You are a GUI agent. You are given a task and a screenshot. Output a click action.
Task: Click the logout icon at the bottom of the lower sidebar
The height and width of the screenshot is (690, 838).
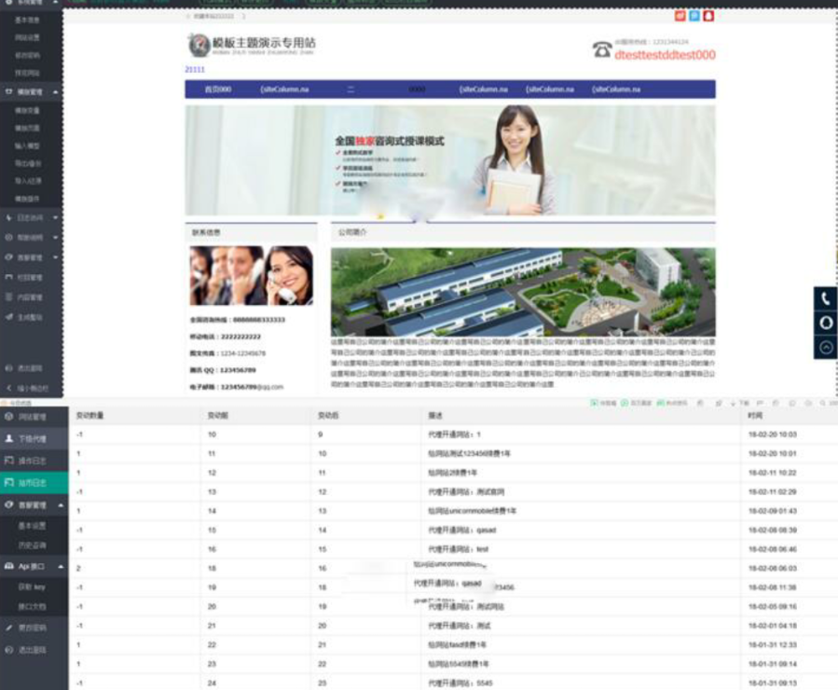[x=8, y=650]
